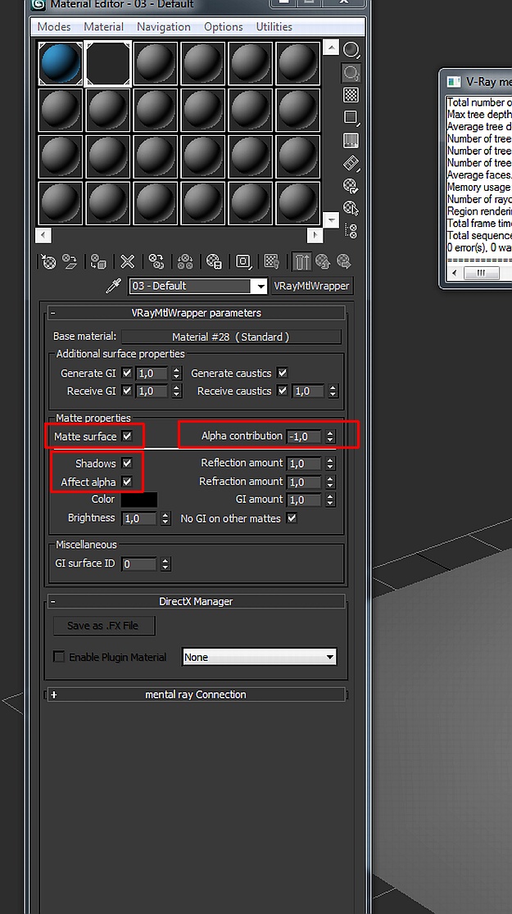Click the Sample Type sphere icon
Screen dimensions: 512x914
(351, 50)
